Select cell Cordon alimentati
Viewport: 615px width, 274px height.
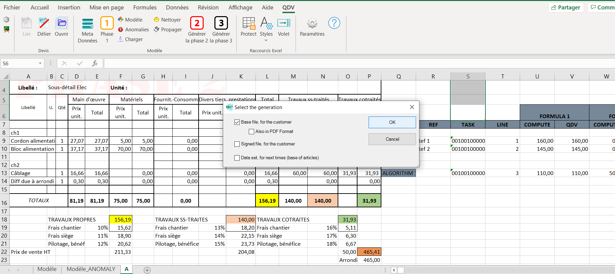point(28,141)
